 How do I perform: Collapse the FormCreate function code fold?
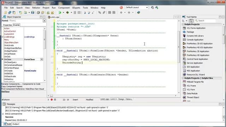(55, 75)
